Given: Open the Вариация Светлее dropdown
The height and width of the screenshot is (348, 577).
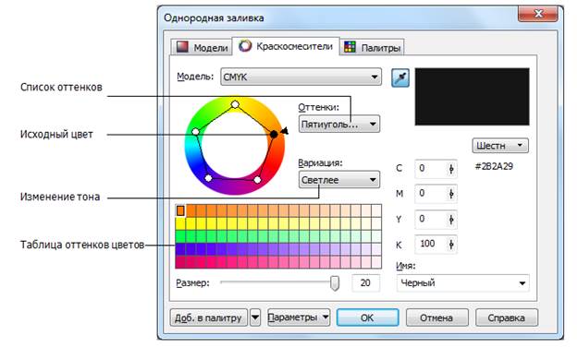Looking at the screenshot, I should (339, 180).
